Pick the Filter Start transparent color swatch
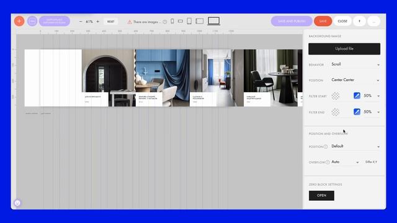 (x=336, y=96)
